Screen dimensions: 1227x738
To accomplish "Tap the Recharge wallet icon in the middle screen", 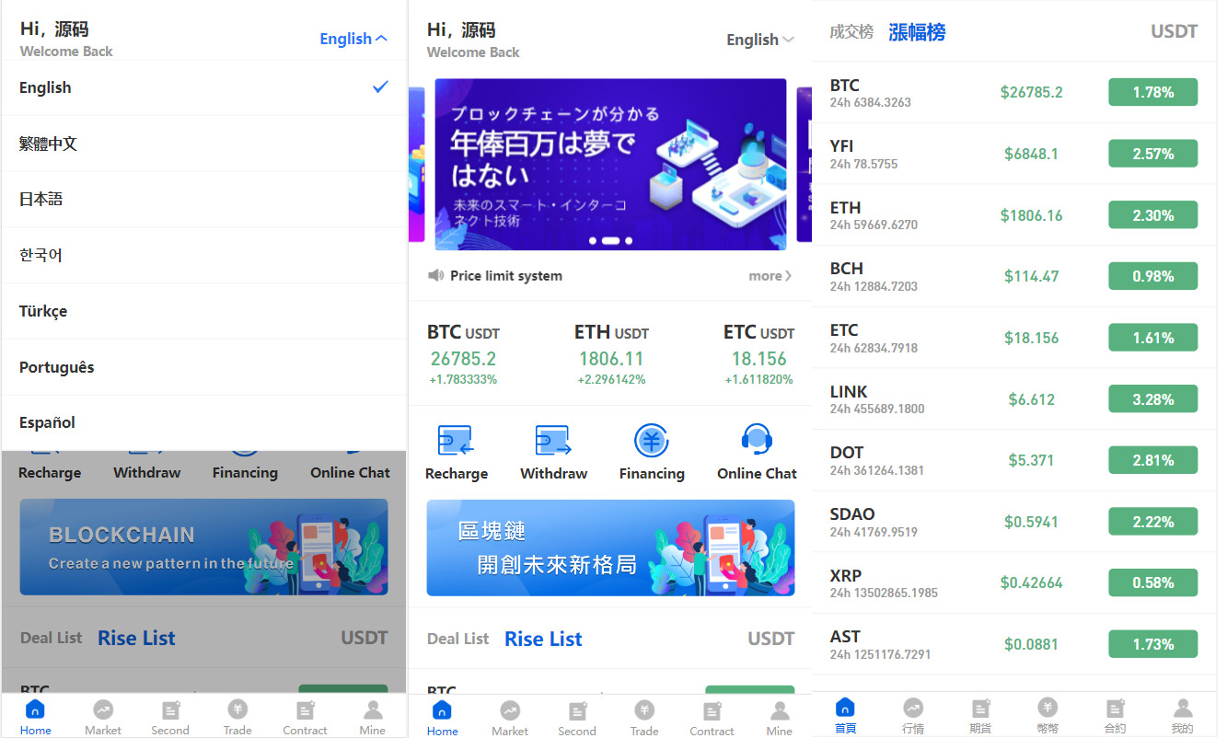I will click(x=456, y=441).
